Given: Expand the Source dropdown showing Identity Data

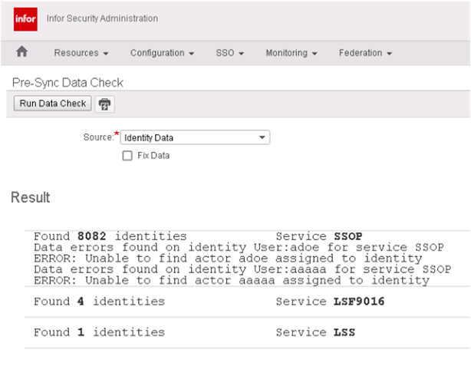Looking at the screenshot, I should (x=195, y=137).
